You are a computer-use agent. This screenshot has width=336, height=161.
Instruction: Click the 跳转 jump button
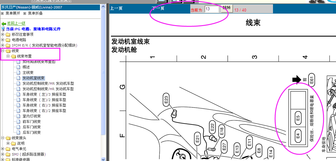[227, 8]
